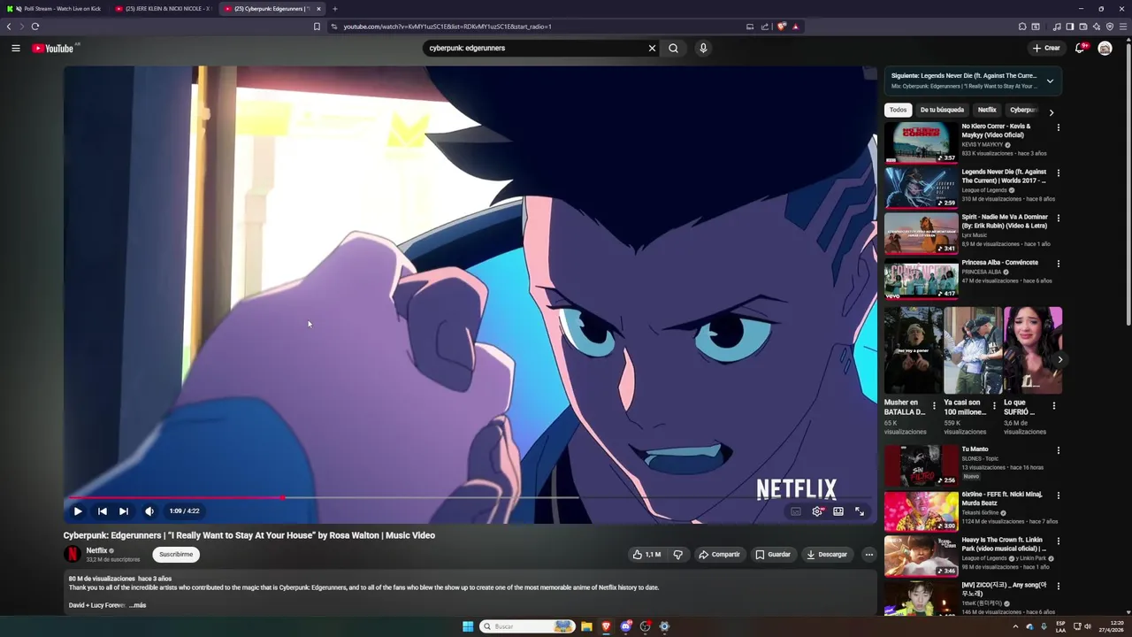Open the Netflix channel avatar

click(72, 555)
